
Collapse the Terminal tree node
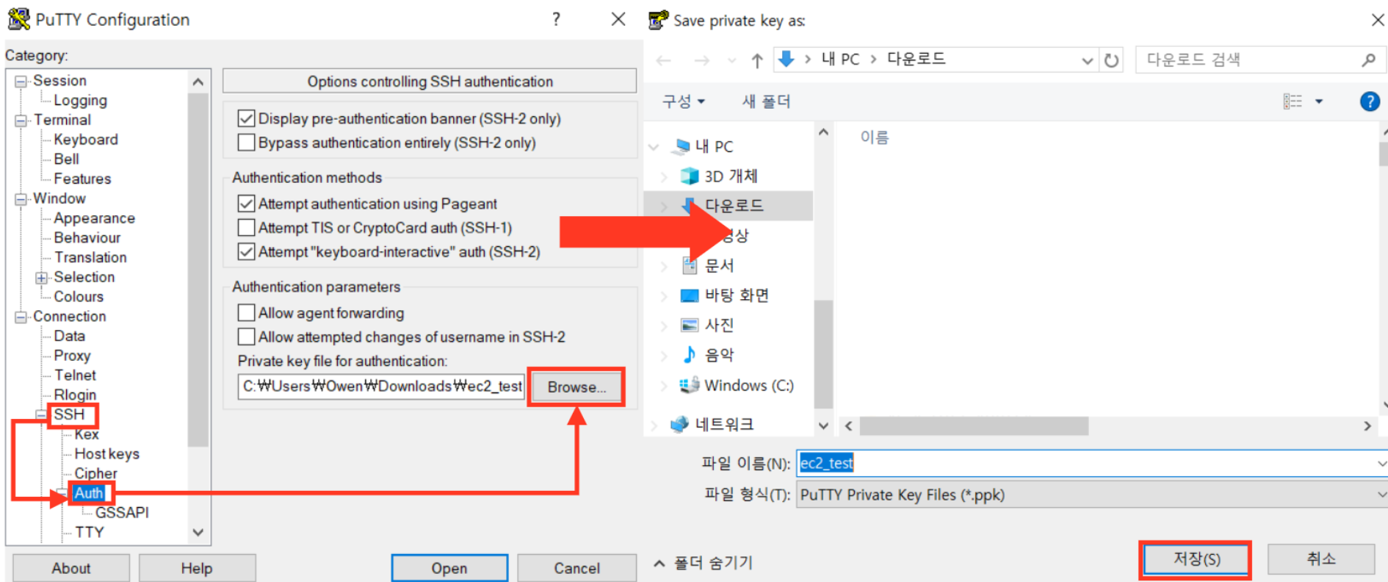pyautogui.click(x=21, y=121)
